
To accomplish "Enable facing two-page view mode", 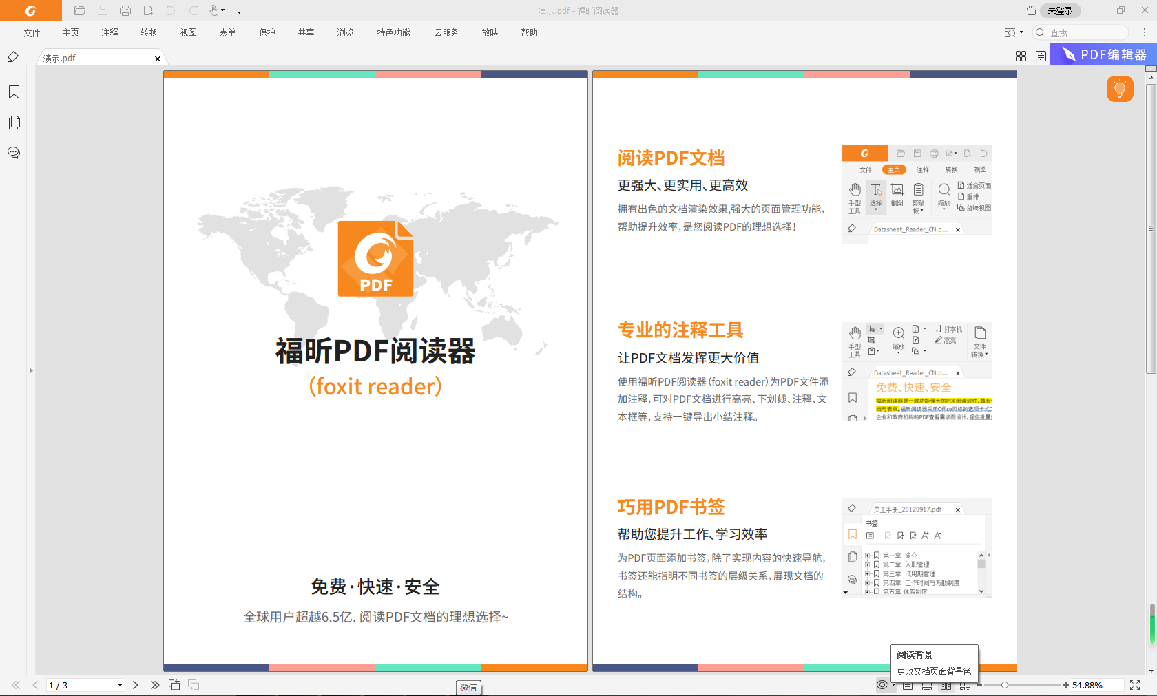I will (x=947, y=685).
